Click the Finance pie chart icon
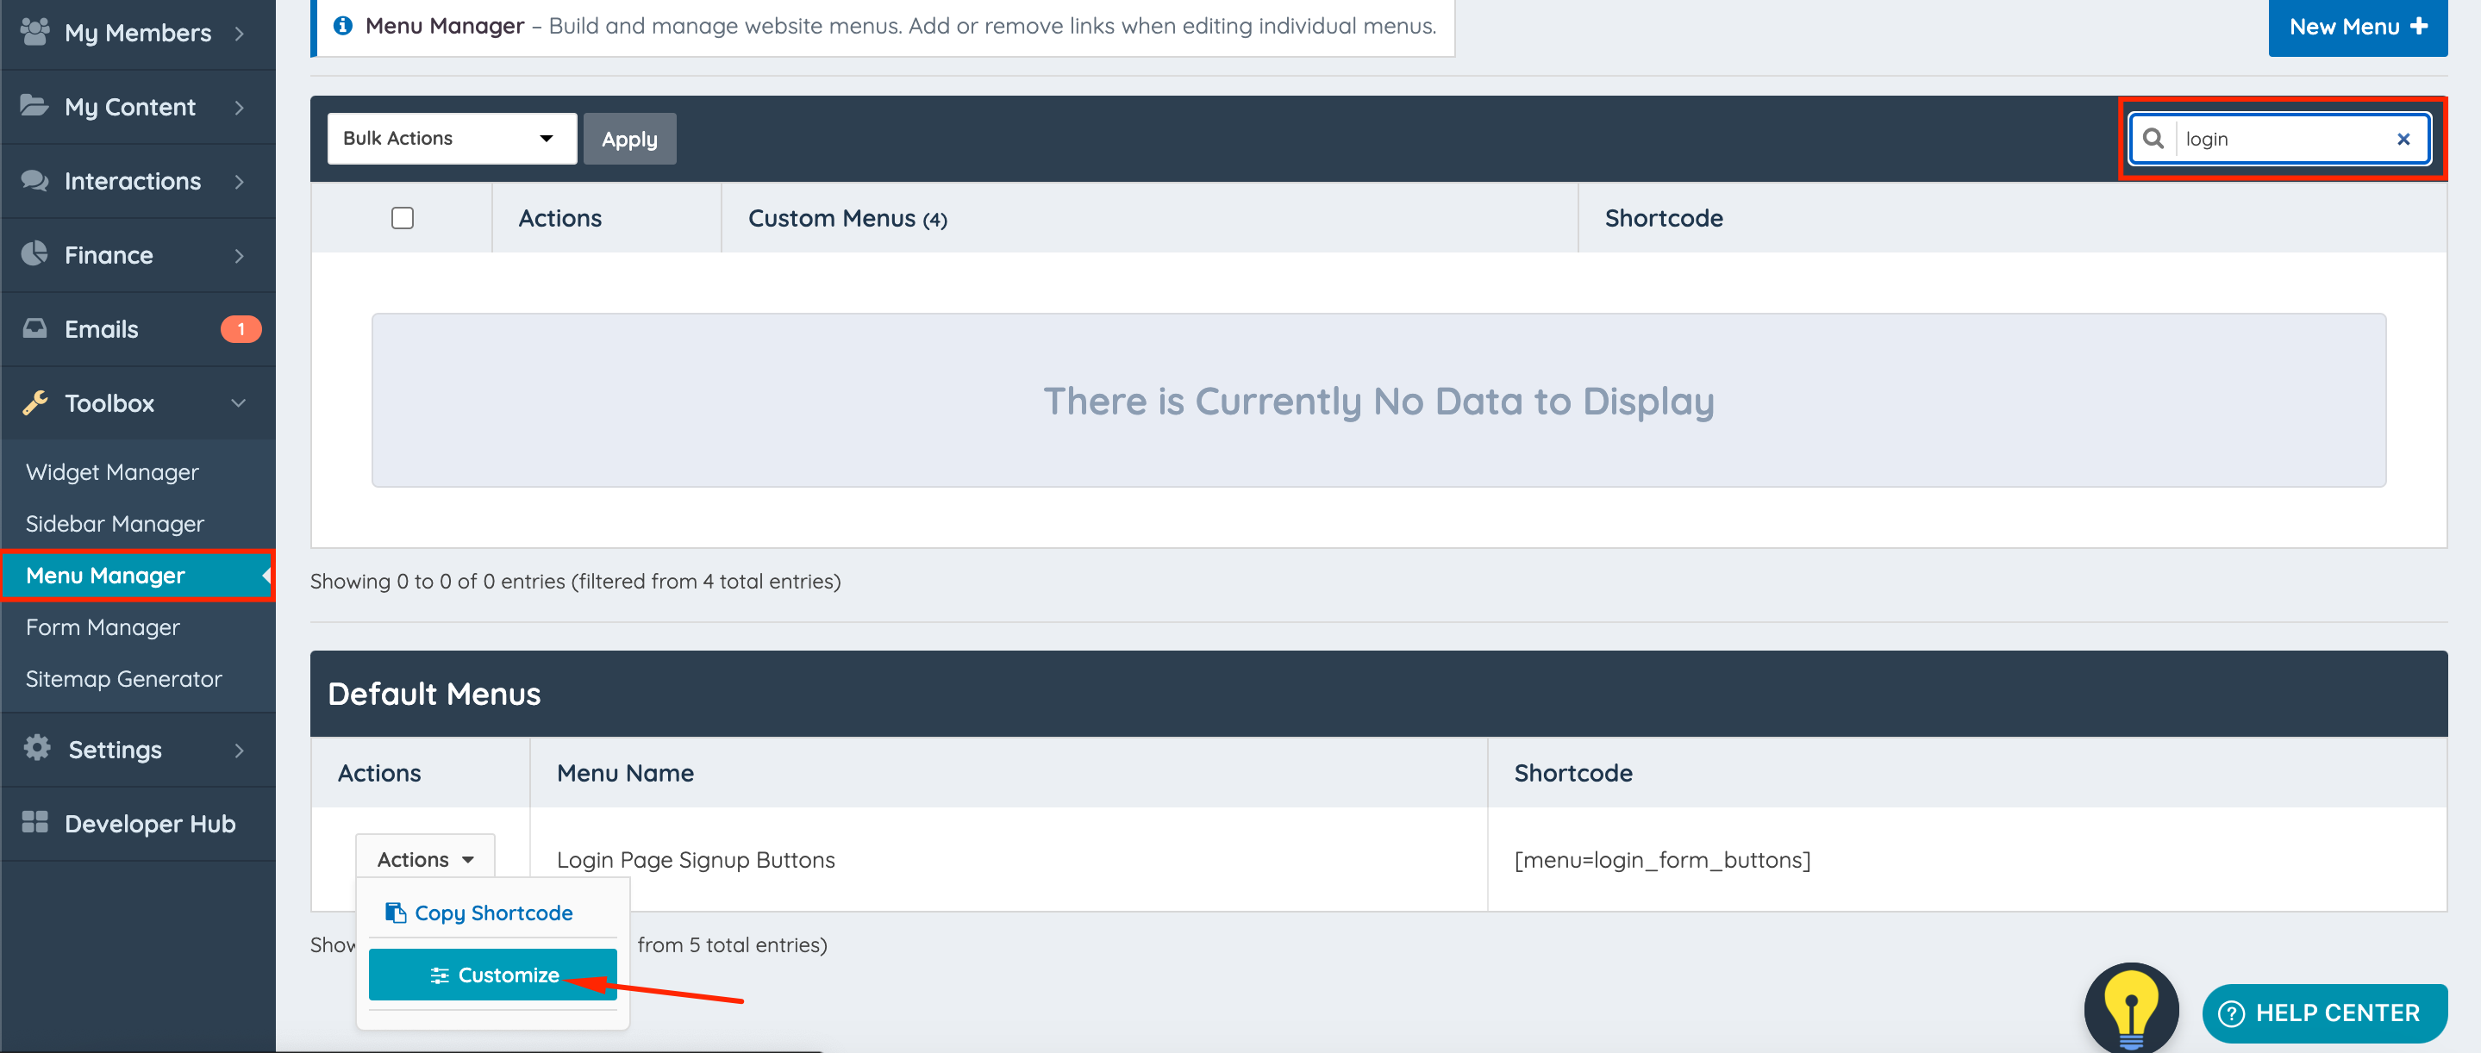This screenshot has width=2481, height=1053. click(34, 254)
